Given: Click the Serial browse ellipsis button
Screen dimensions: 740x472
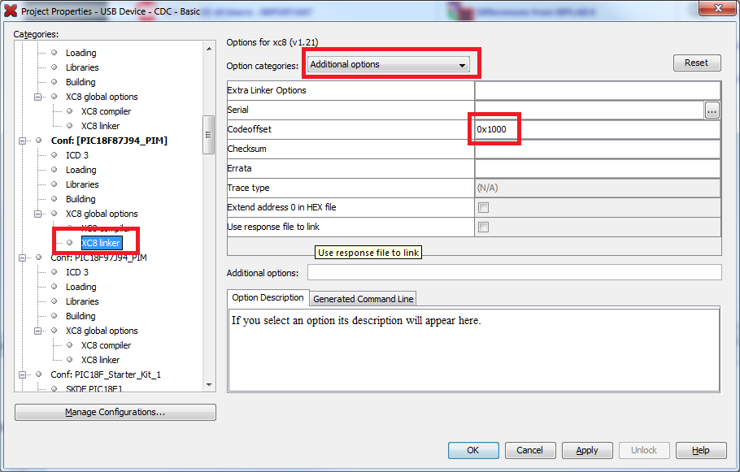Looking at the screenshot, I should pos(712,110).
